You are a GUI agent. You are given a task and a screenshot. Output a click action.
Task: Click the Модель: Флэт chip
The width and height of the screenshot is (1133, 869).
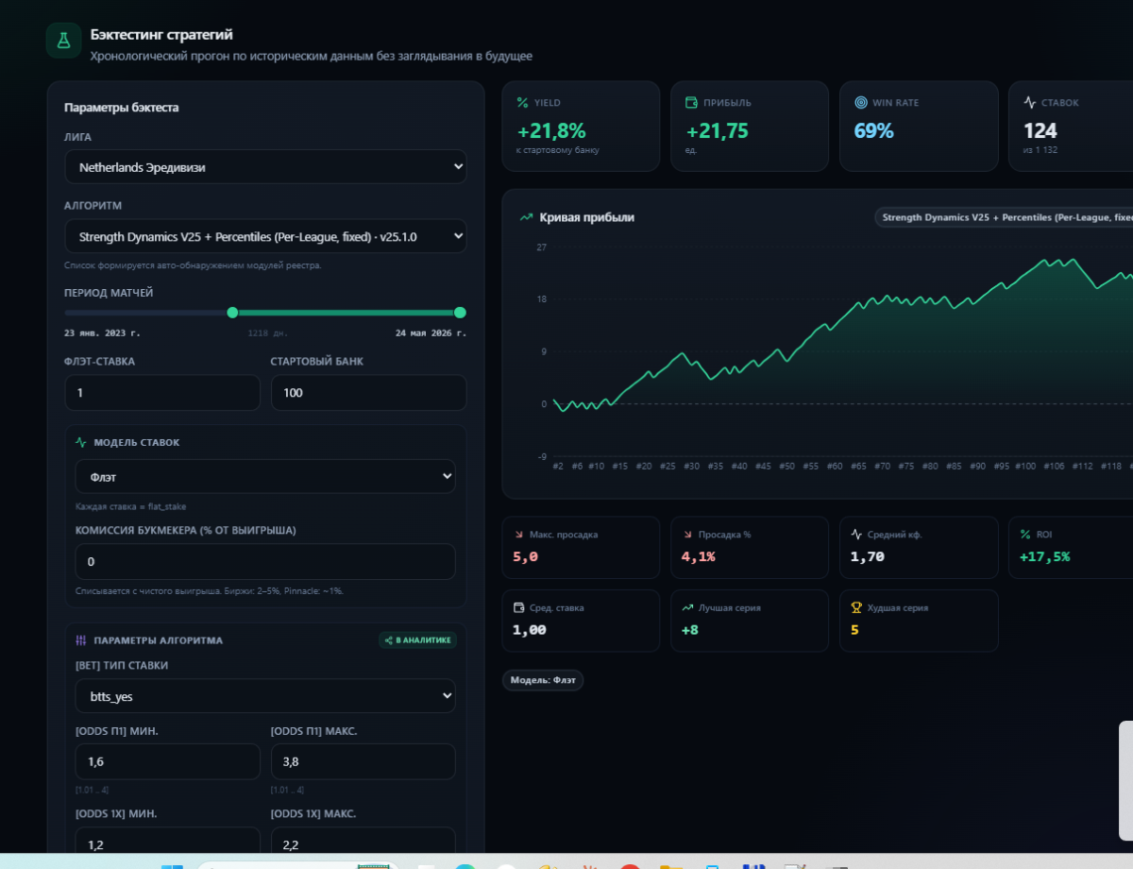click(543, 680)
